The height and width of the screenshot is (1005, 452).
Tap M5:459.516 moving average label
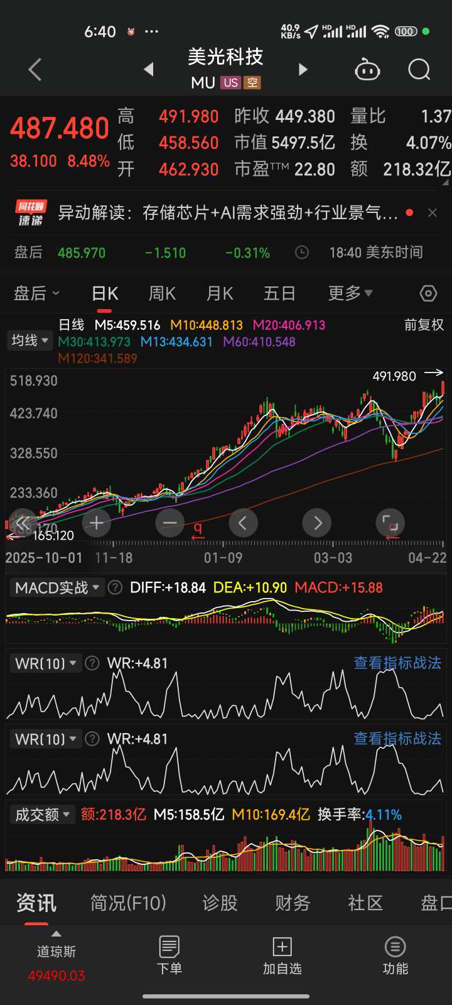click(x=127, y=325)
